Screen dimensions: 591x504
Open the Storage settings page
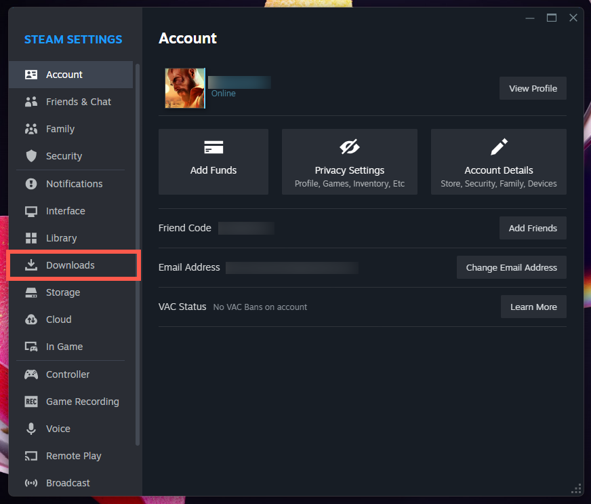pyautogui.click(x=62, y=292)
